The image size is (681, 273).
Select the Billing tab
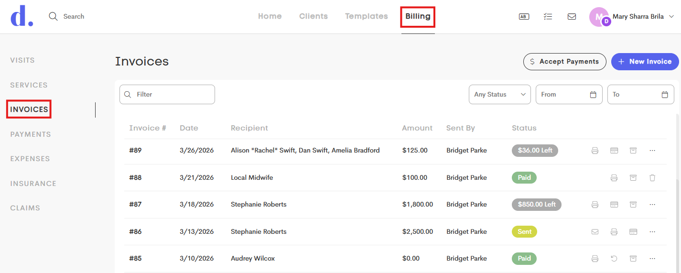(x=418, y=17)
